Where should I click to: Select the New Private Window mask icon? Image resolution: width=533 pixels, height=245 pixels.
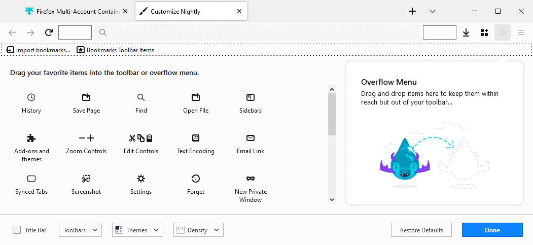(251, 179)
